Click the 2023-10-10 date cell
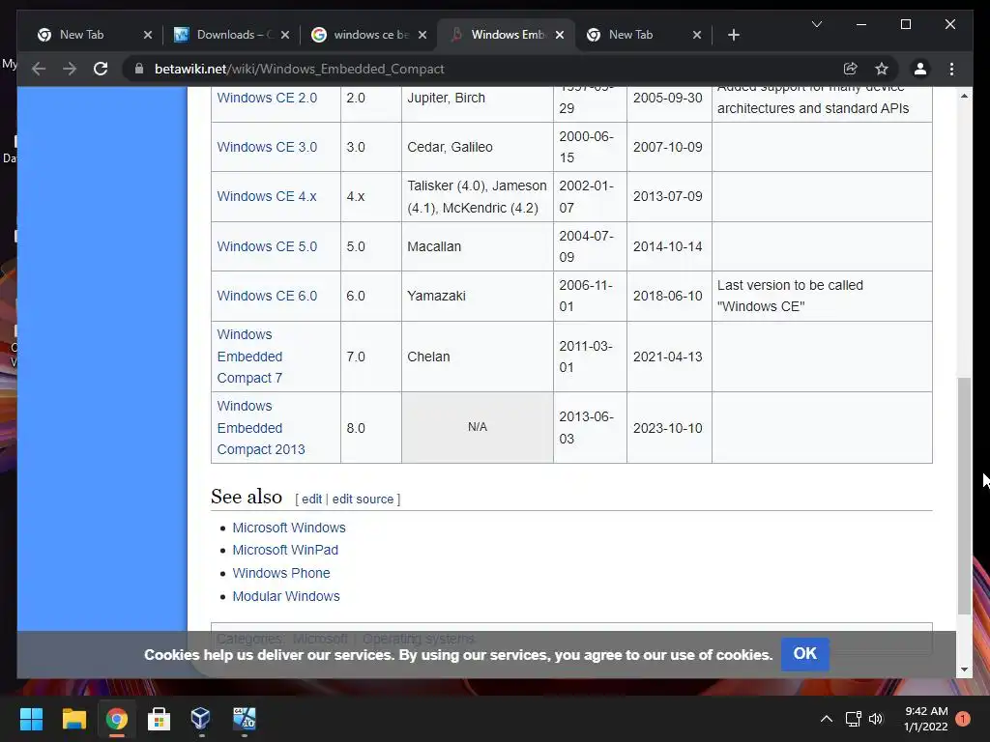The image size is (990, 742). tap(669, 428)
